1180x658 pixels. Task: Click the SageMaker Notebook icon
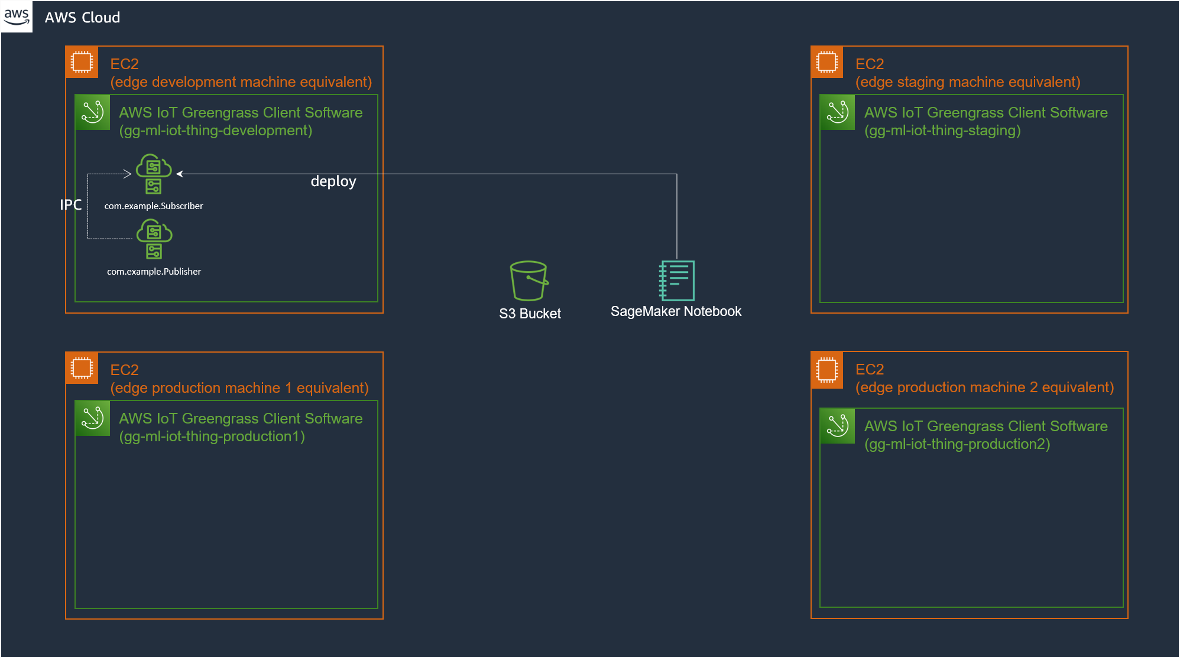[677, 281]
